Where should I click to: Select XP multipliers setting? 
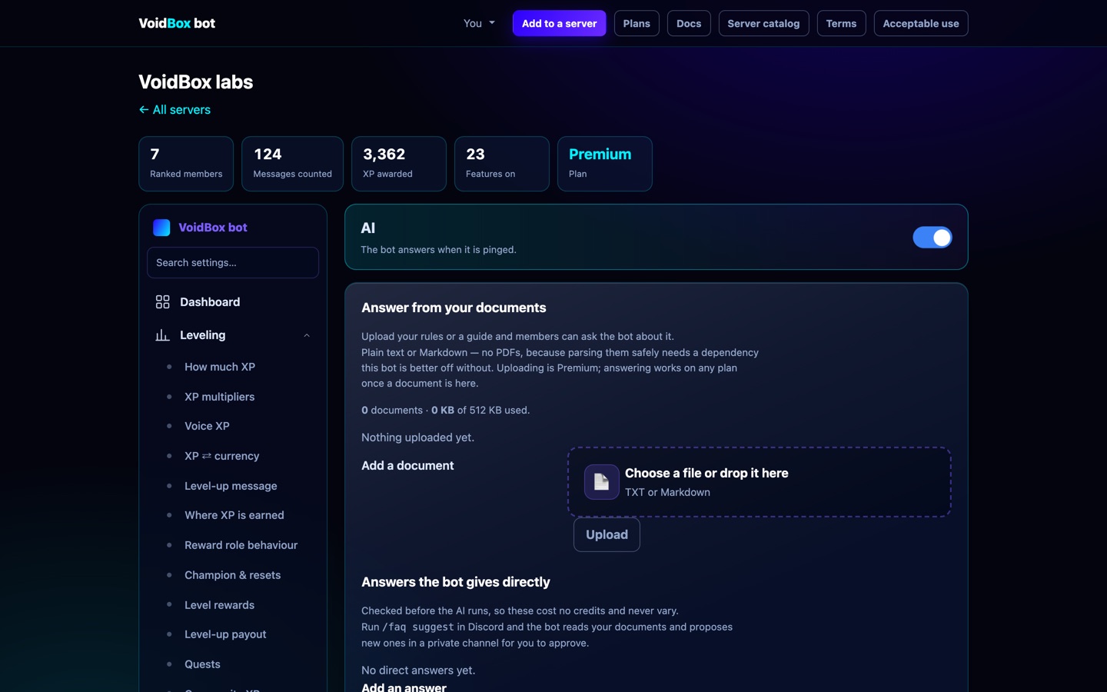(x=220, y=397)
